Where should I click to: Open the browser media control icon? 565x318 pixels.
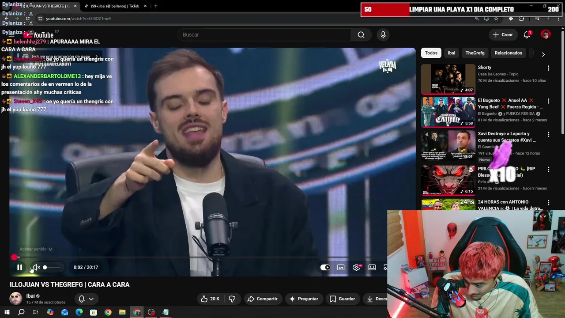click(x=537, y=19)
